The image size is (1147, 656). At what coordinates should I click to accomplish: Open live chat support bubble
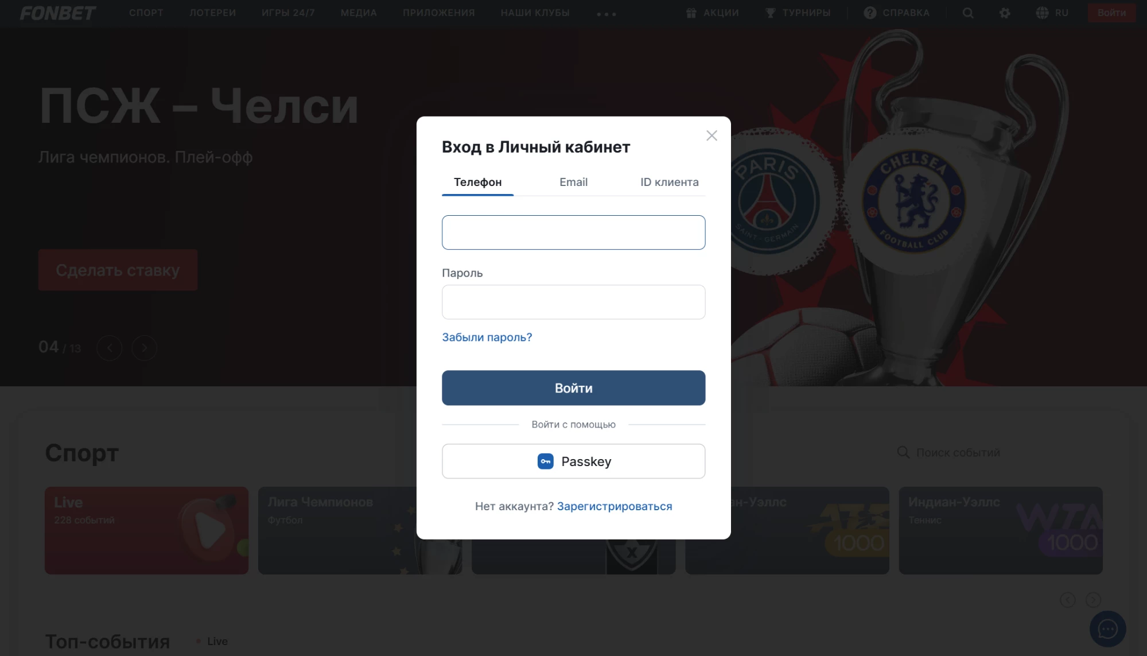click(1107, 629)
